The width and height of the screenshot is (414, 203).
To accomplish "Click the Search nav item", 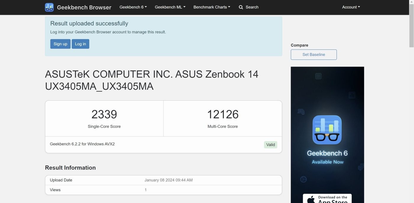I will [x=249, y=7].
